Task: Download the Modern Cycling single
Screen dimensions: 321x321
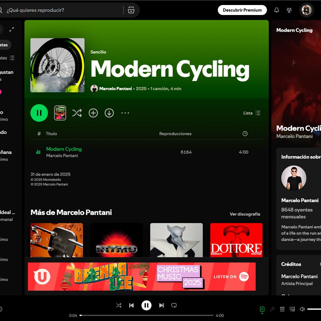Action: (109, 113)
